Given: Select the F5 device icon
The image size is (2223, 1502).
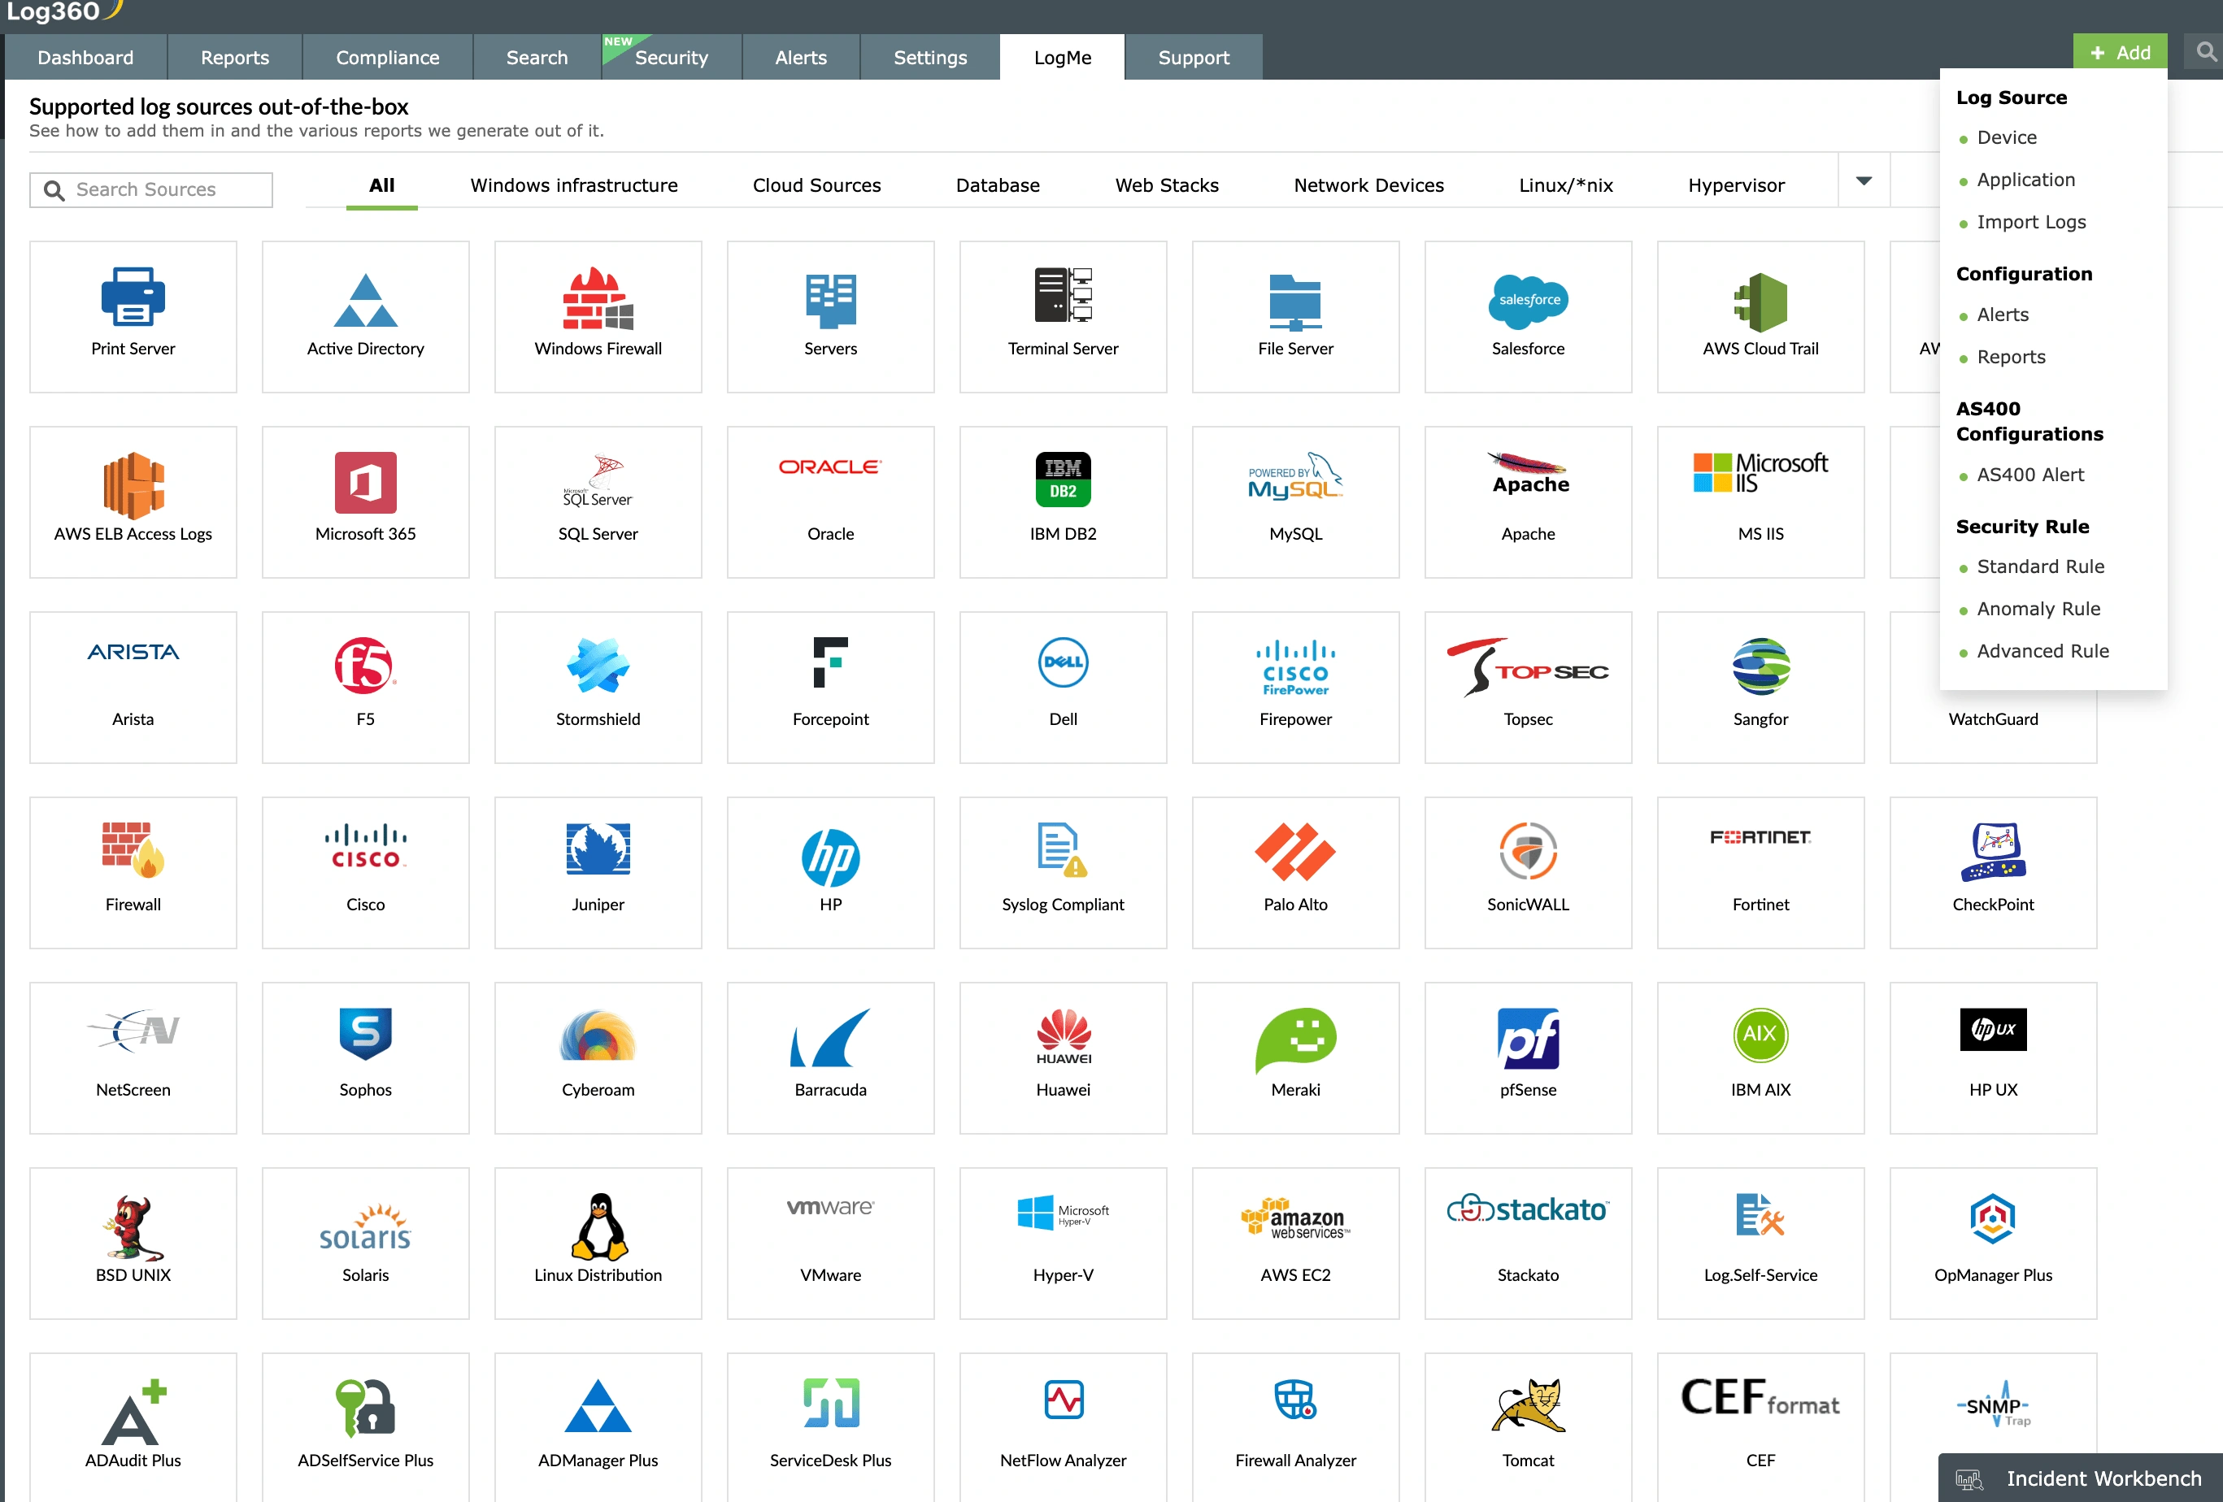Looking at the screenshot, I should (x=365, y=666).
